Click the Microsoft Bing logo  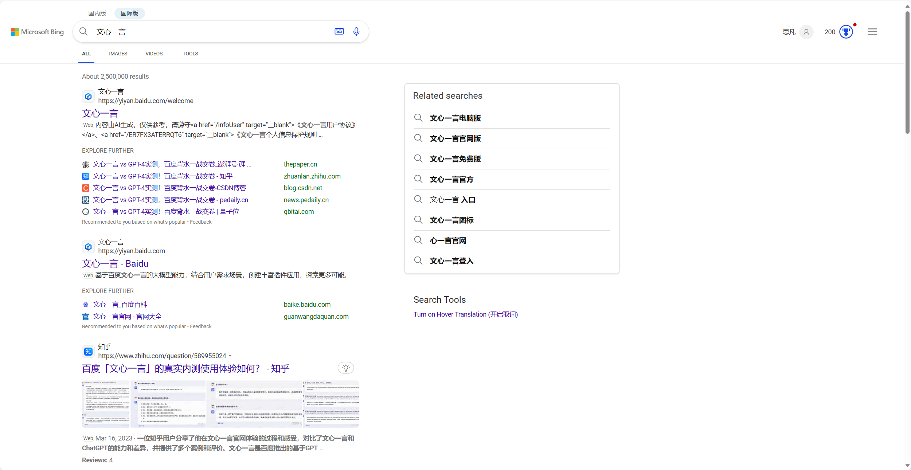(x=37, y=32)
